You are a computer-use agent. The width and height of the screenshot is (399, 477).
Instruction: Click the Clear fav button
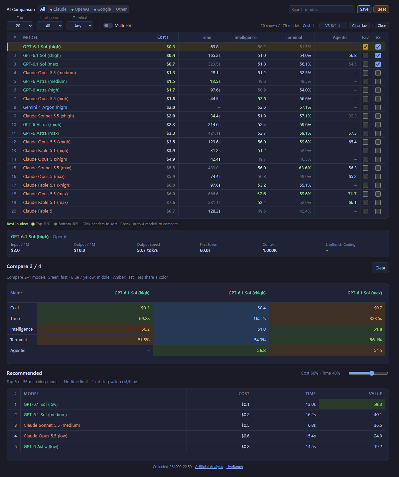[x=359, y=26]
